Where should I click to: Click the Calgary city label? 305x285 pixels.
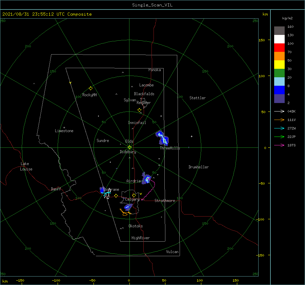132,199
